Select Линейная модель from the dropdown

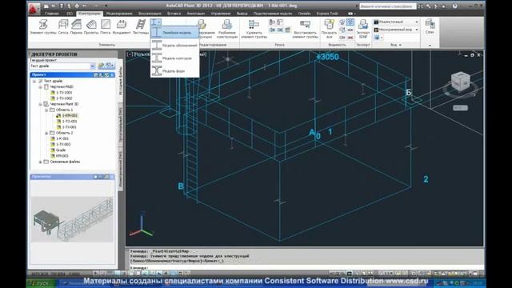click(174, 32)
